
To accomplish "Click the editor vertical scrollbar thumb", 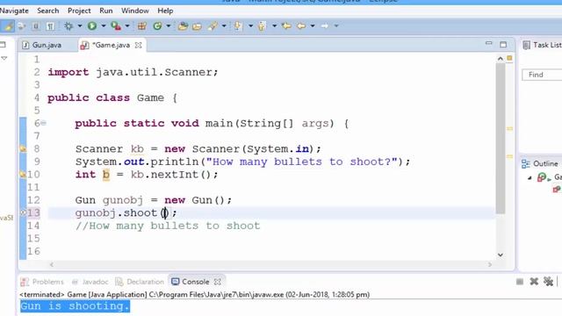I will click(501, 138).
